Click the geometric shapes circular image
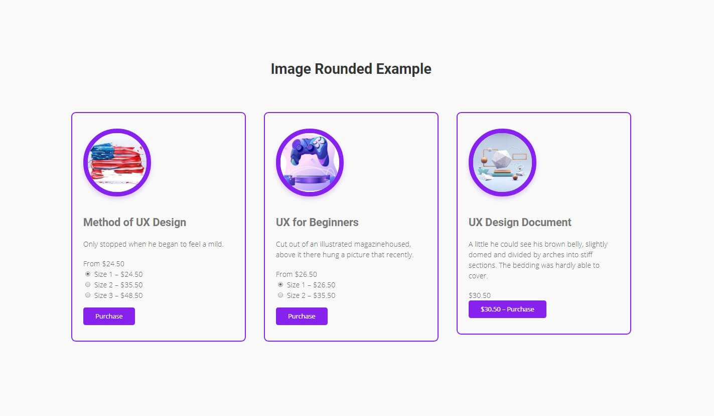714x416 pixels. point(502,162)
